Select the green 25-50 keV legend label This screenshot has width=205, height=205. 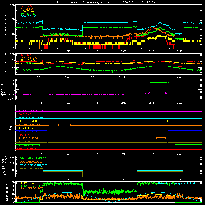point(28,14)
